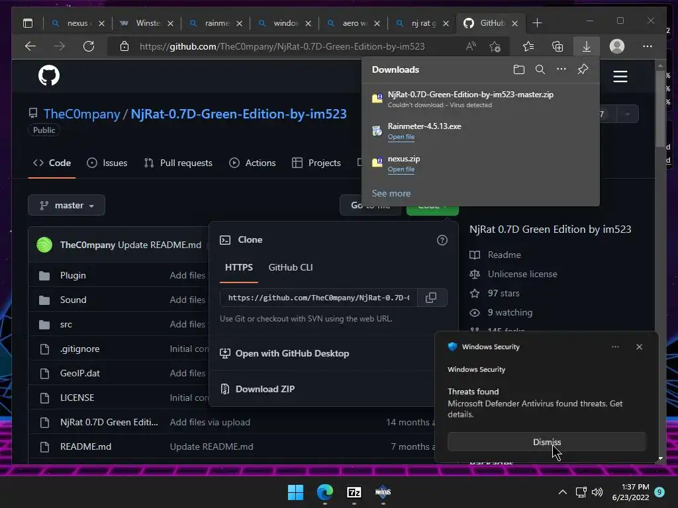The image size is (678, 508).
Task: Open the taskbar clock and date
Action: 630,492
